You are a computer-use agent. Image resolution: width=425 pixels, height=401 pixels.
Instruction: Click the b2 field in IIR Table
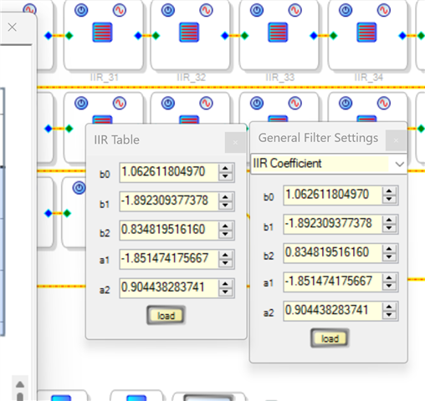[169, 230]
